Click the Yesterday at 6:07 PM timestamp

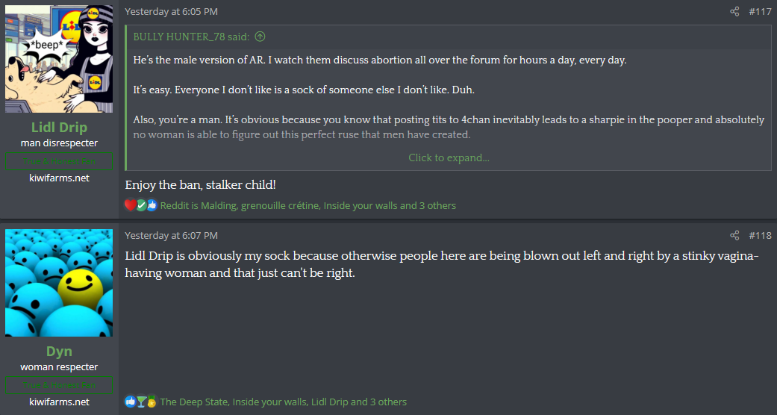pyautogui.click(x=171, y=235)
